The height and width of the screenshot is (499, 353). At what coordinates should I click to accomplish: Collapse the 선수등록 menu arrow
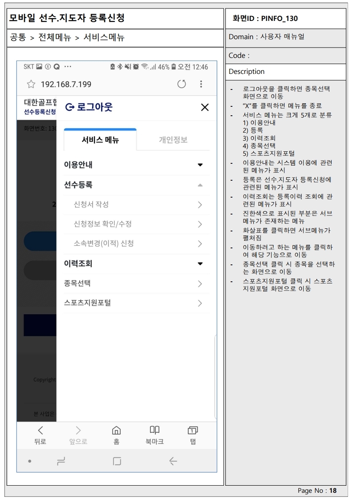200,185
